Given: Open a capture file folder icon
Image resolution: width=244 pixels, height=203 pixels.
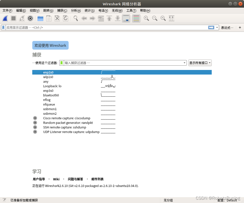Looking at the screenshot, I should (40, 18).
